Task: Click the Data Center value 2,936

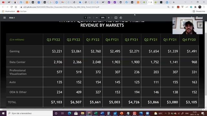Action: pos(58,62)
